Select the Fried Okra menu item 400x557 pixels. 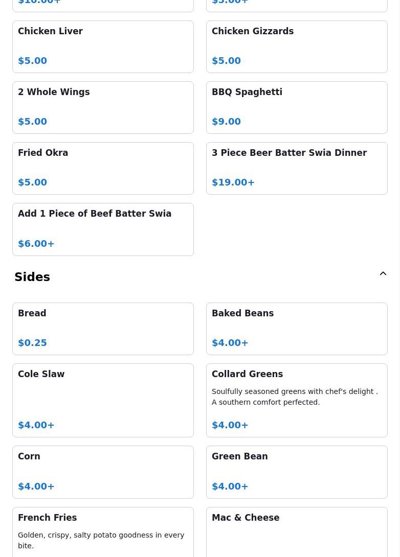[103, 168]
